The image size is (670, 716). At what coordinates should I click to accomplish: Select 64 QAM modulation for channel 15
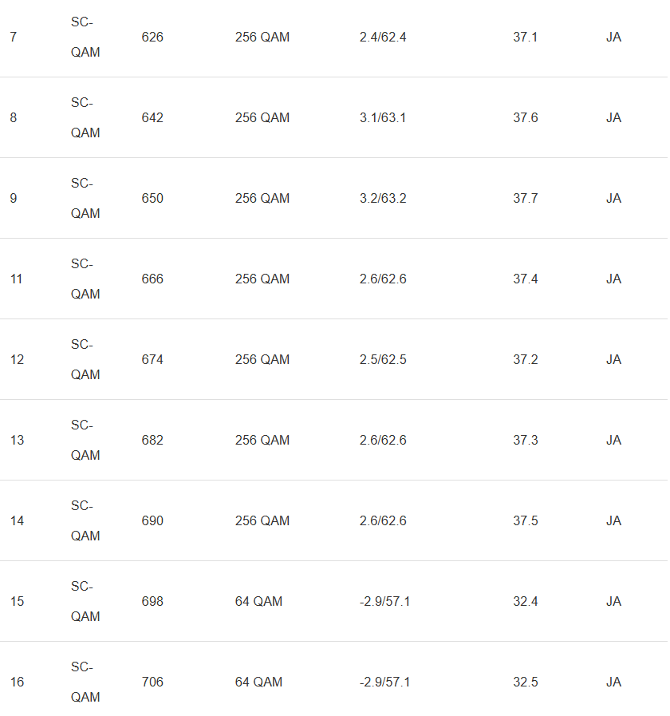pyautogui.click(x=258, y=602)
